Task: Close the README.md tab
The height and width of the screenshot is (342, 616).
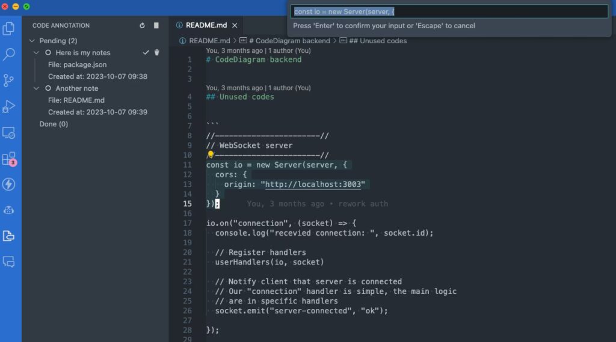Action: pyautogui.click(x=235, y=25)
